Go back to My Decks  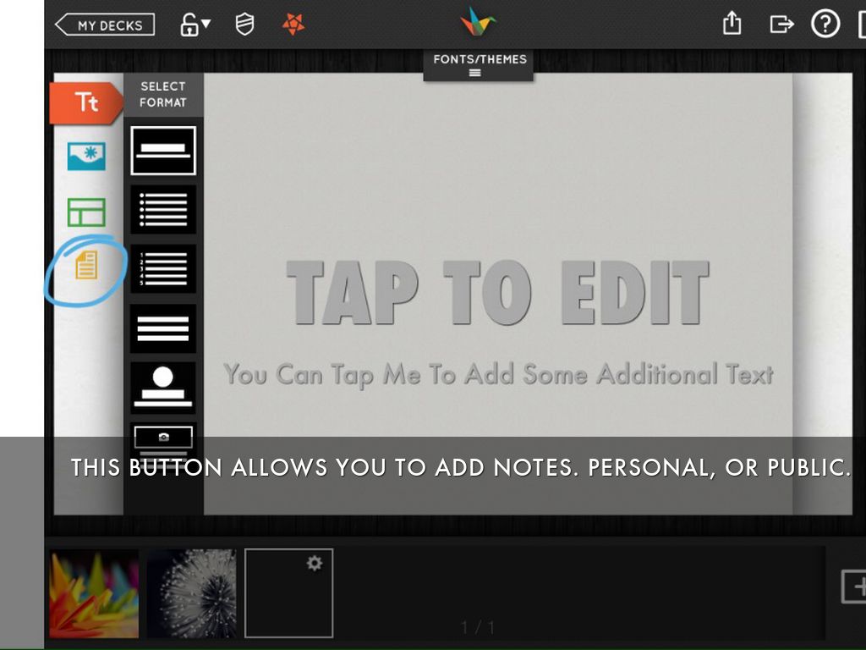tap(105, 25)
